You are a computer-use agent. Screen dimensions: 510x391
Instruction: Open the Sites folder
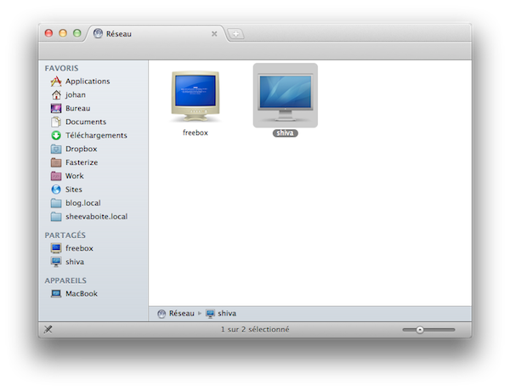tap(74, 190)
